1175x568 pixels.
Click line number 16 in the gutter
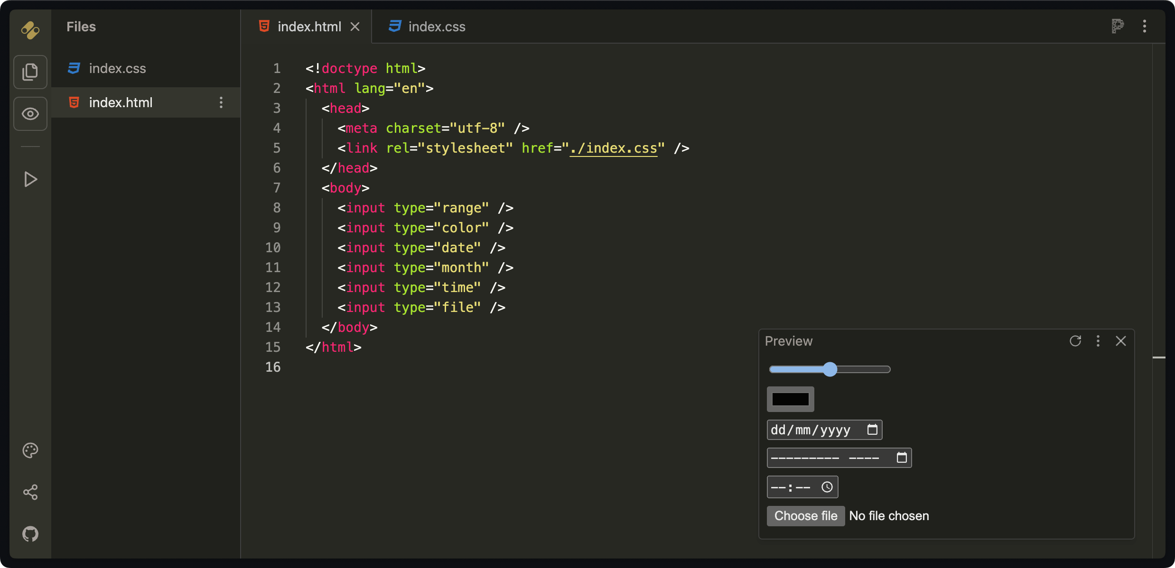tap(273, 367)
